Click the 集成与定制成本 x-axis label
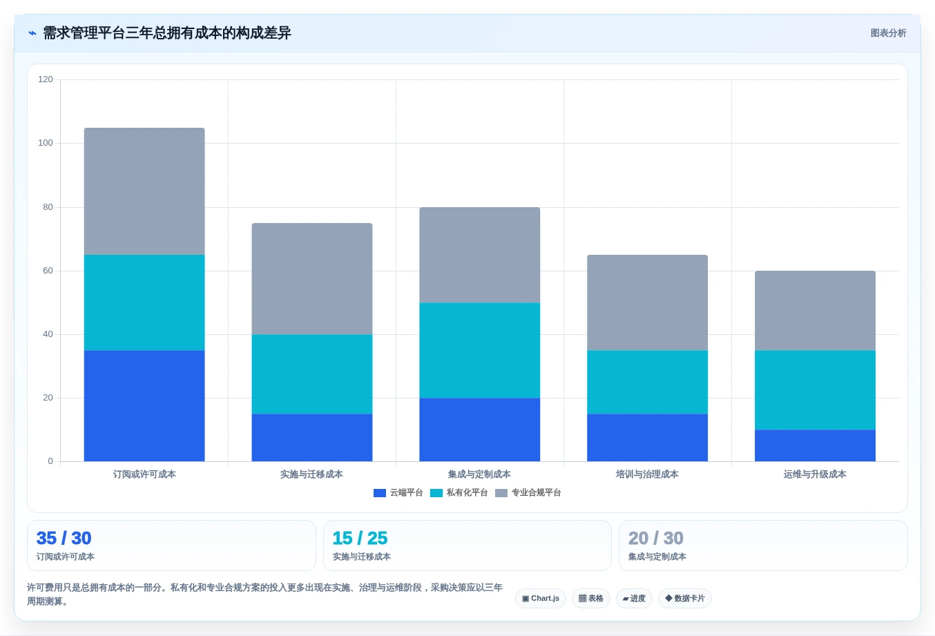935x636 pixels. click(x=480, y=474)
